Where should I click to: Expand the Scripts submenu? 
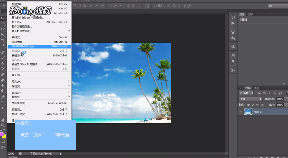click(x=69, y=96)
